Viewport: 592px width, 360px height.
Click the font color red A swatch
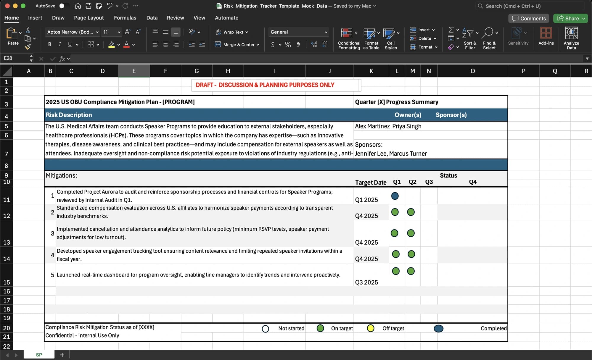point(126,45)
